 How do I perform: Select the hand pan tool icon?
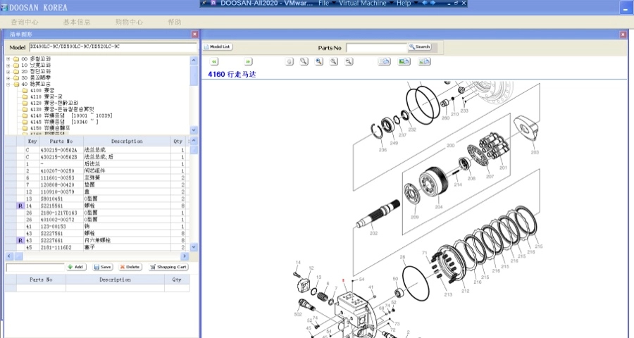pyautogui.click(x=289, y=61)
